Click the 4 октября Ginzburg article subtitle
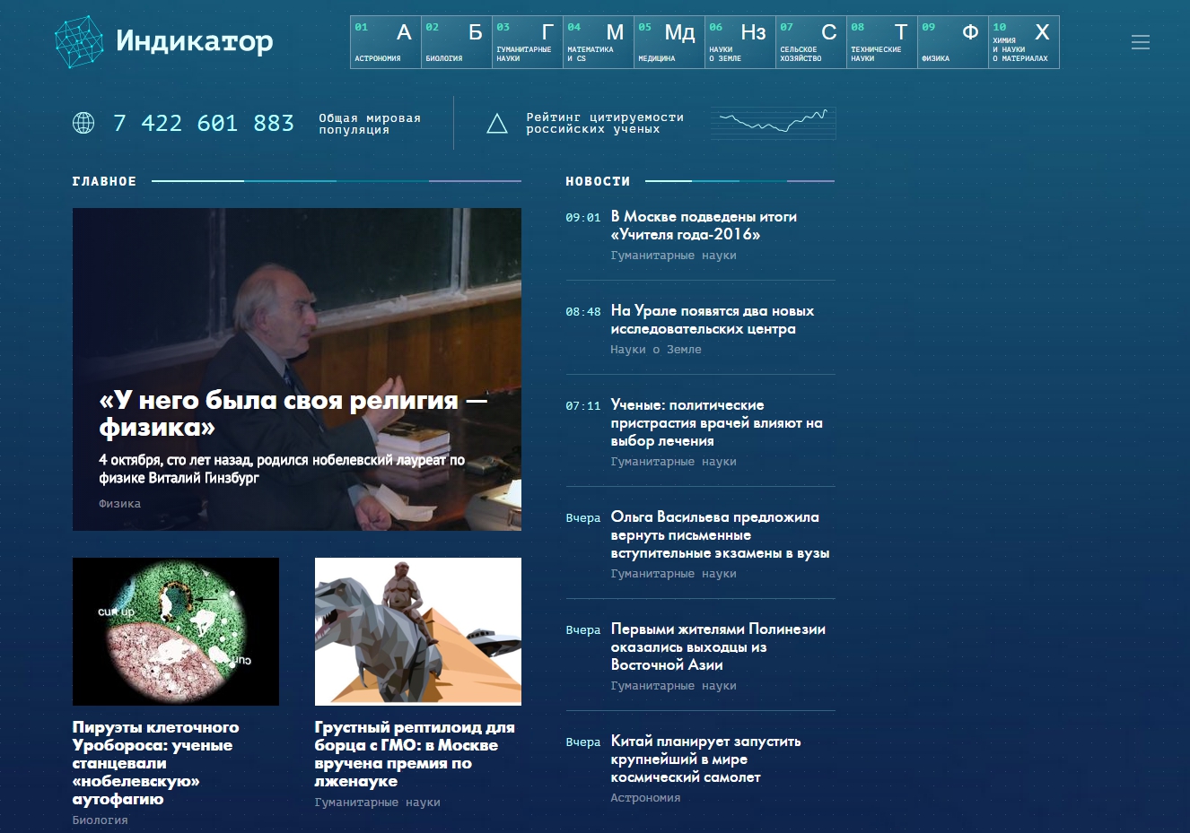Viewport: 1190px width, 833px height. point(282,469)
